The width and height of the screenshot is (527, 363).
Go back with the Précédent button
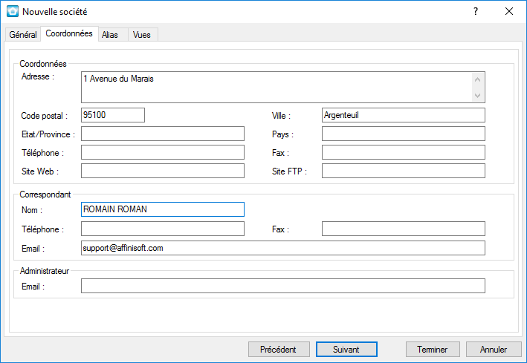(x=279, y=350)
